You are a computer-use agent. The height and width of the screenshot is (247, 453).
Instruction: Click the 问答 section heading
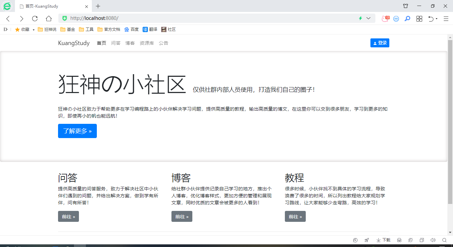tap(68, 178)
